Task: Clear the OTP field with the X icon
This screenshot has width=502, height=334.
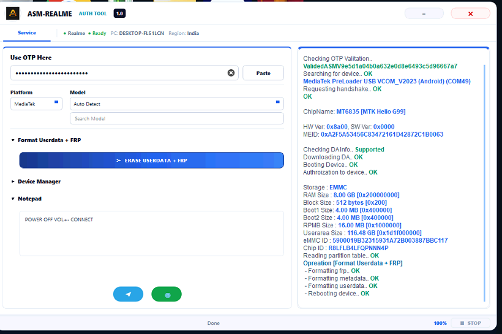Action: click(x=231, y=73)
